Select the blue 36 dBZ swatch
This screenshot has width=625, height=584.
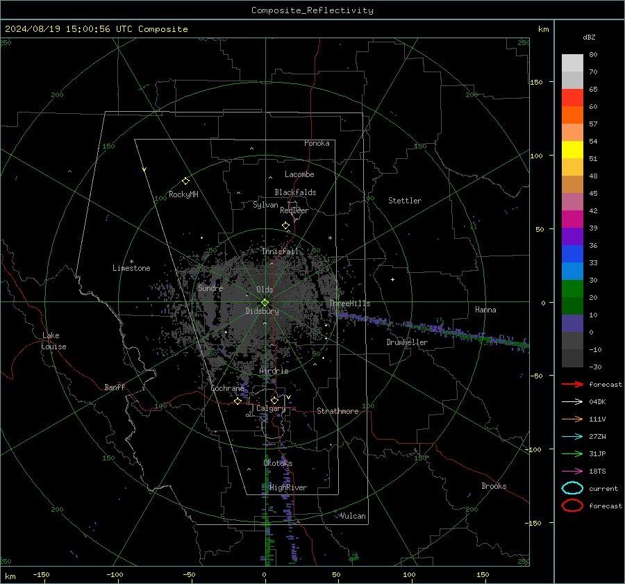pyautogui.click(x=572, y=254)
